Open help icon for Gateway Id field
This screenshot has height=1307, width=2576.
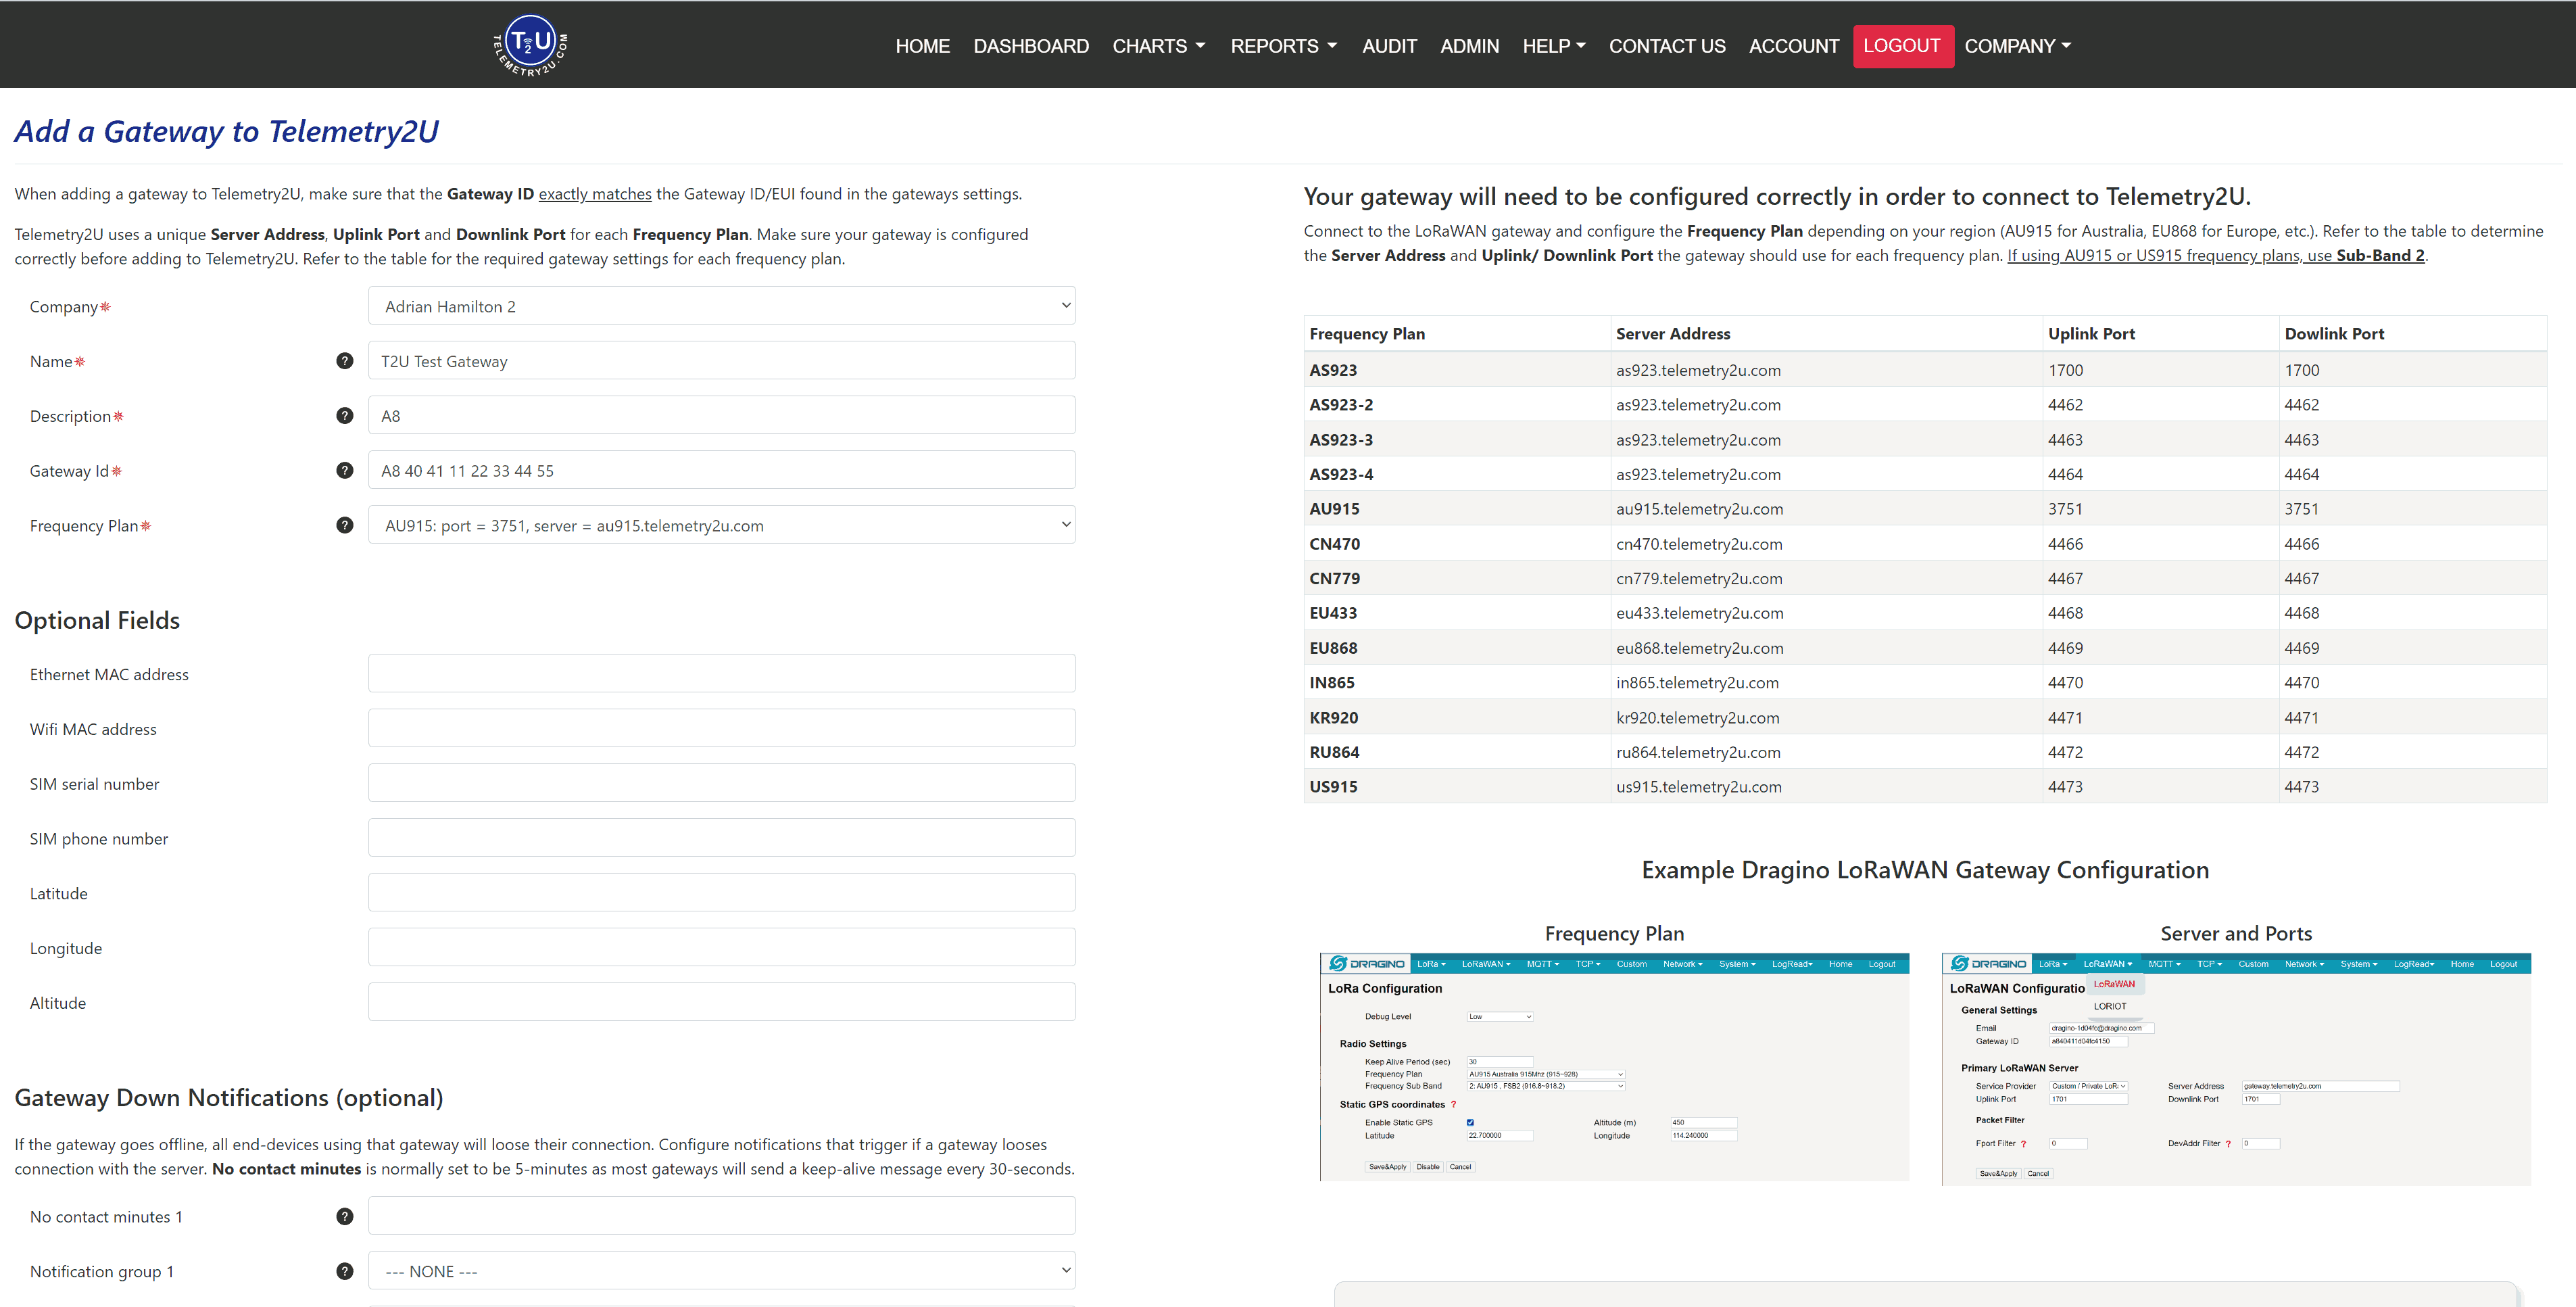(345, 470)
